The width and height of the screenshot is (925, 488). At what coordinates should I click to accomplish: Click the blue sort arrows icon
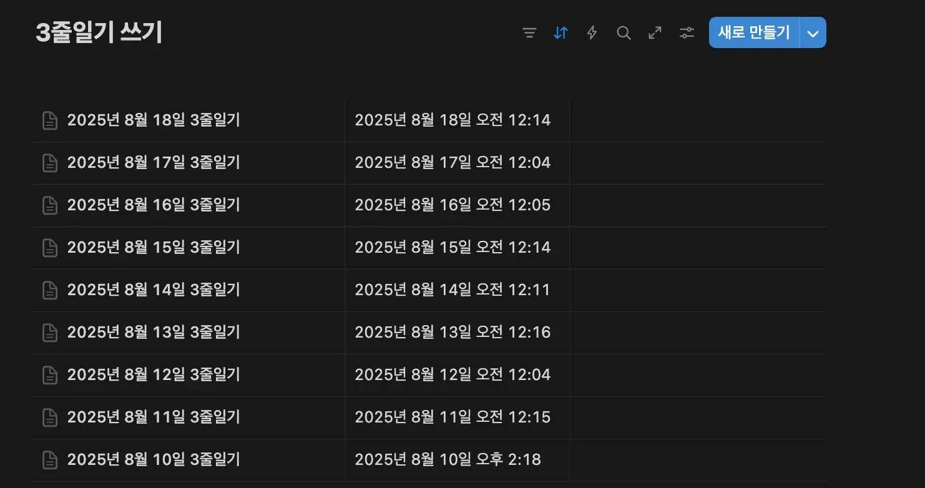(560, 33)
